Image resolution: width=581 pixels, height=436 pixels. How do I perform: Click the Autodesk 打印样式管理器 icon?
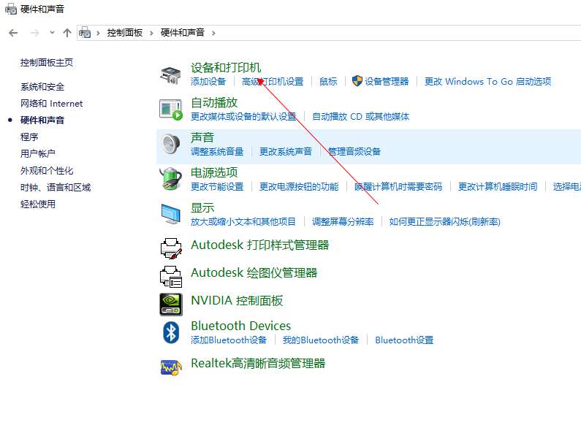tap(171, 248)
